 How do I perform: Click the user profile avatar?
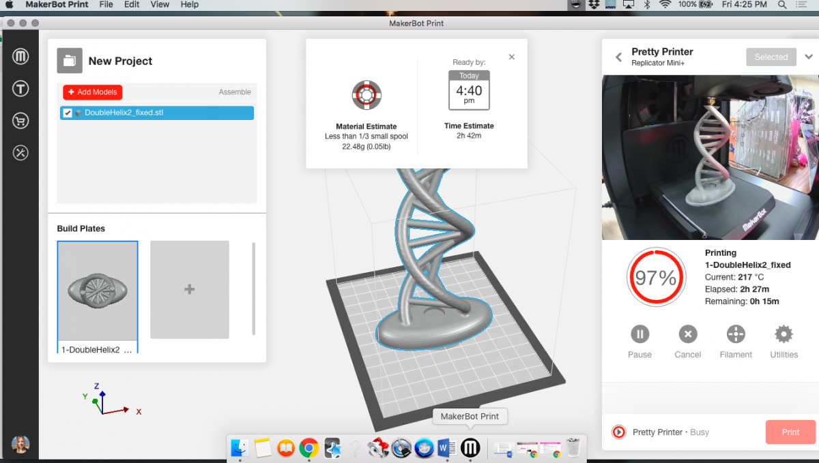(x=20, y=445)
